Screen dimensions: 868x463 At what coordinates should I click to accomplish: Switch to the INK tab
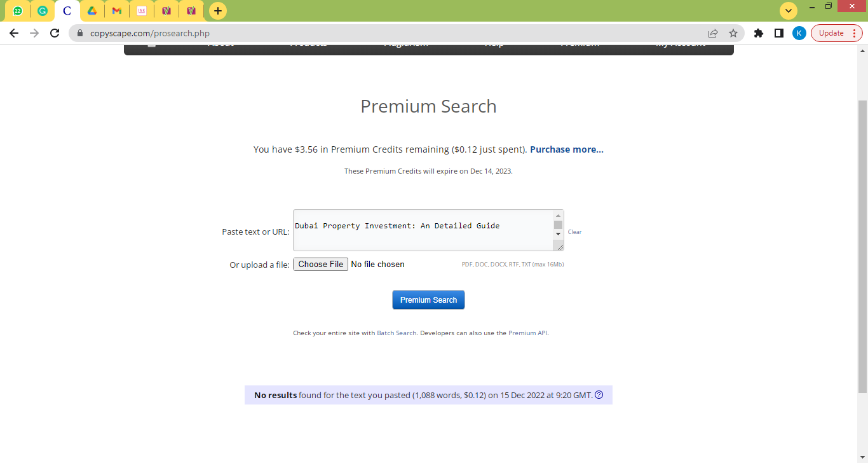pyautogui.click(x=142, y=11)
